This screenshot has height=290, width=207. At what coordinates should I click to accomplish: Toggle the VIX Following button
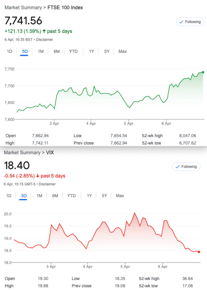(x=186, y=167)
